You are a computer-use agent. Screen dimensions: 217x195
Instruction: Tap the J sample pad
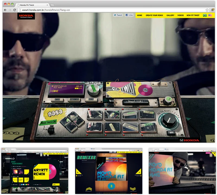click(x=112, y=127)
